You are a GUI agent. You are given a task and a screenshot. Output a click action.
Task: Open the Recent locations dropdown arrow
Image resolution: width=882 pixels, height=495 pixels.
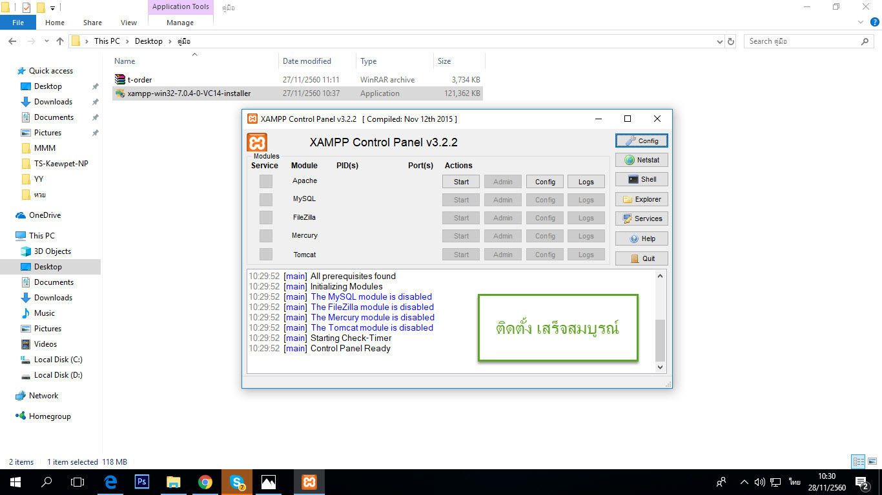coord(47,41)
